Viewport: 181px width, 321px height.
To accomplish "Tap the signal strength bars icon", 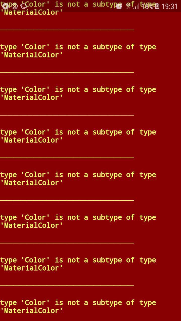I will click(x=136, y=6).
